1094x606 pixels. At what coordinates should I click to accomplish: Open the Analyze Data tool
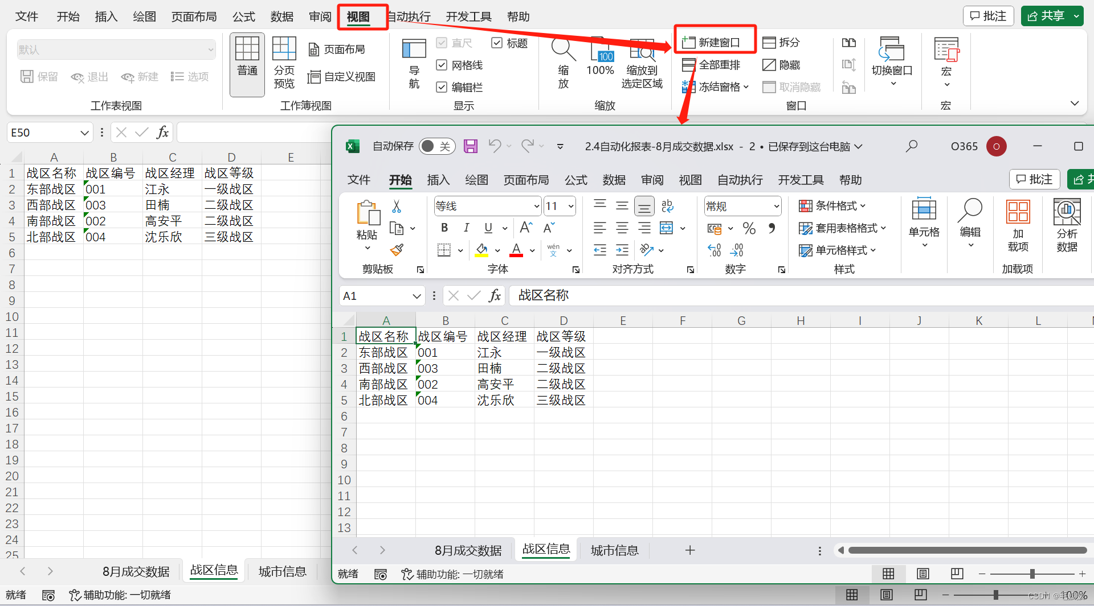[1067, 226]
